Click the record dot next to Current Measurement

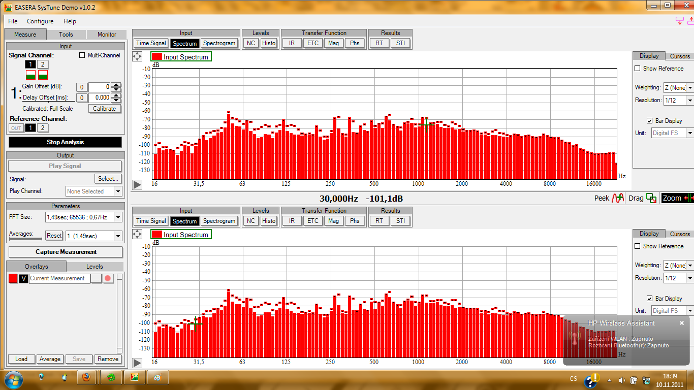[108, 278]
